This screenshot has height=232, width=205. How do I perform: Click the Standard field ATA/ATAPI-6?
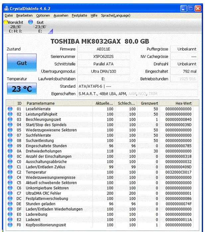pos(138,86)
